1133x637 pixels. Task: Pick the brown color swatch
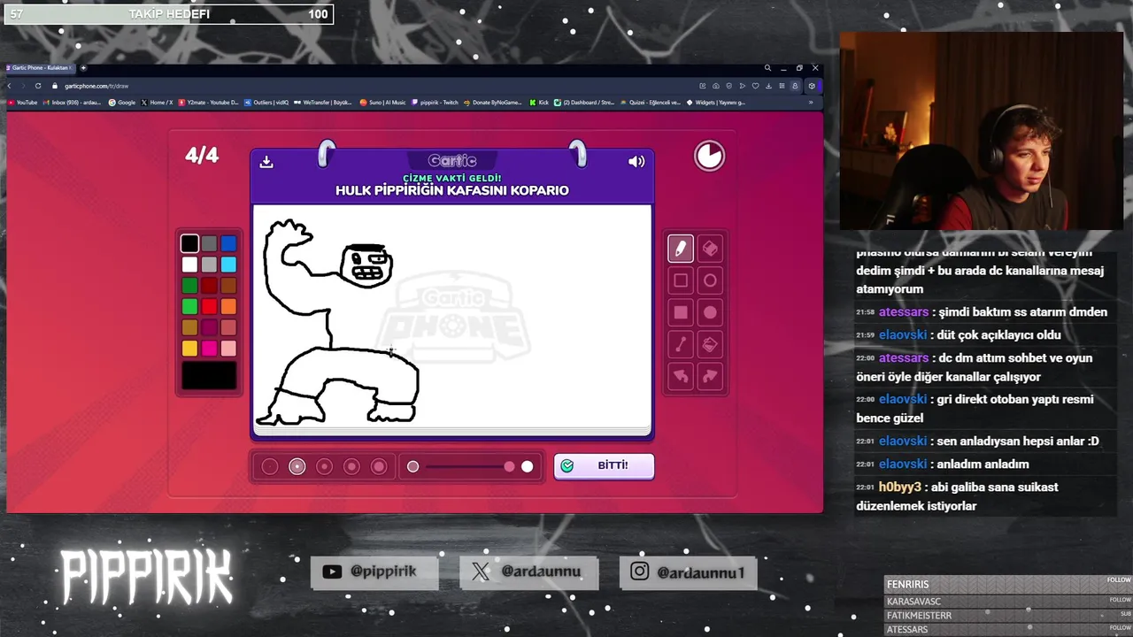tap(228, 286)
